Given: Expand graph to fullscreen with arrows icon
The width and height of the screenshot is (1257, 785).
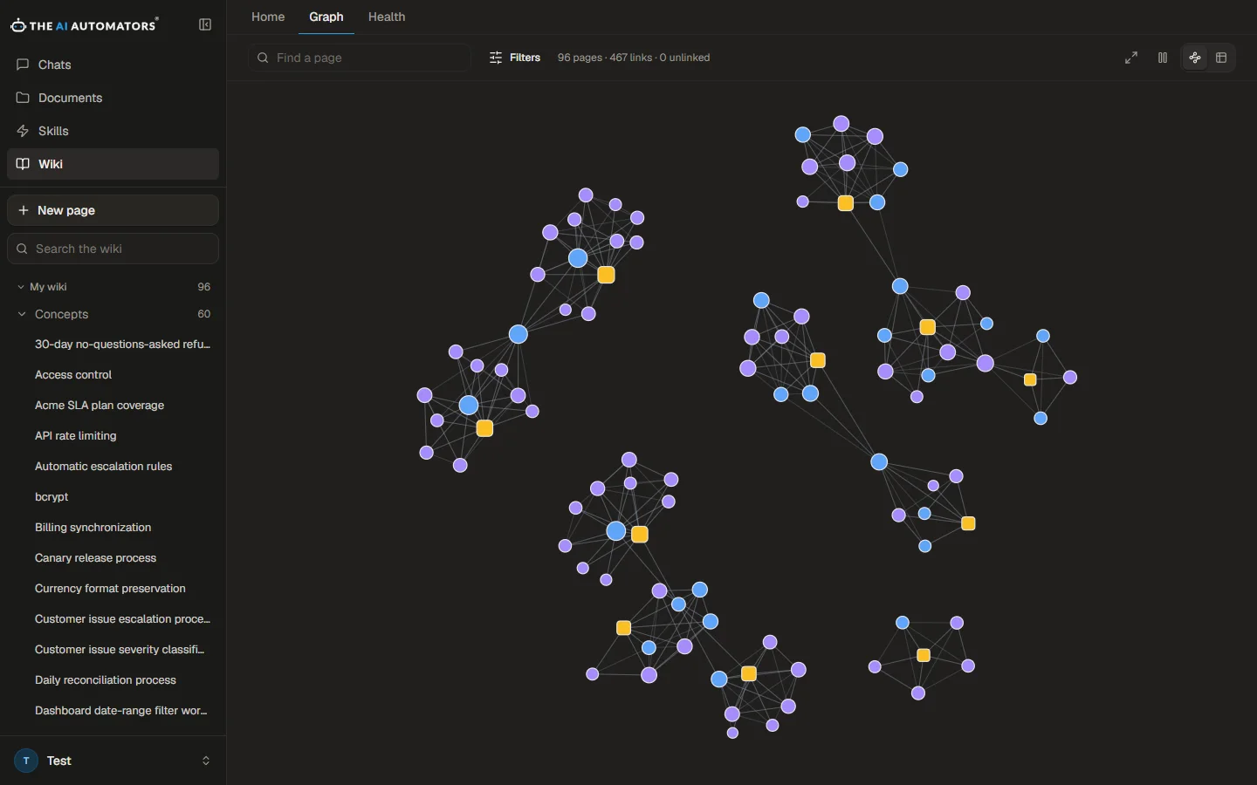Looking at the screenshot, I should (x=1131, y=58).
